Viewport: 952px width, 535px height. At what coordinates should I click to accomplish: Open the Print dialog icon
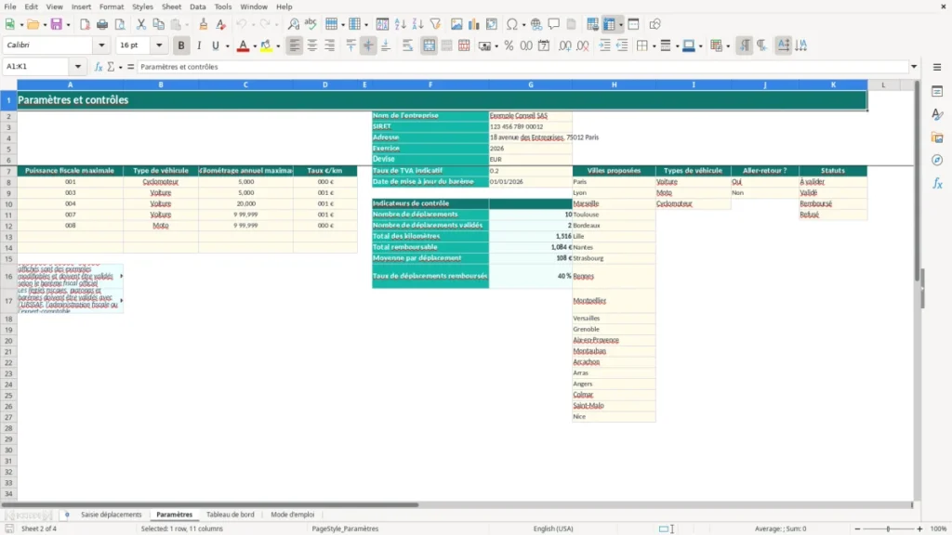[102, 24]
